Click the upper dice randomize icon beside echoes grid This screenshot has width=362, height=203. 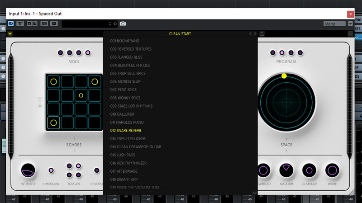(40, 99)
